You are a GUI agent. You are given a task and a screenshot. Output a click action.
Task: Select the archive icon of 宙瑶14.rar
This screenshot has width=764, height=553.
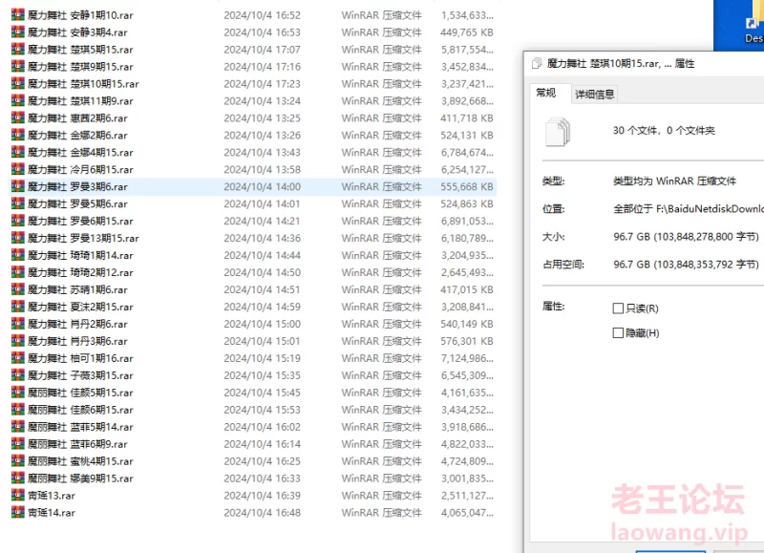coord(18,512)
